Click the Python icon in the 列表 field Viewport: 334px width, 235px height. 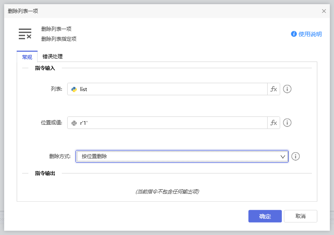pyautogui.click(x=74, y=89)
